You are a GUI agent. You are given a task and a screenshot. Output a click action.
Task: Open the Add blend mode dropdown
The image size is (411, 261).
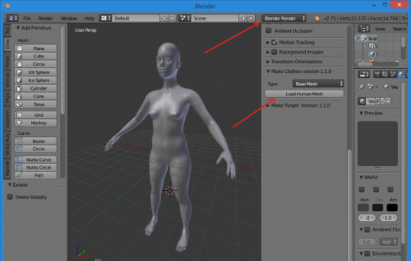388,242
